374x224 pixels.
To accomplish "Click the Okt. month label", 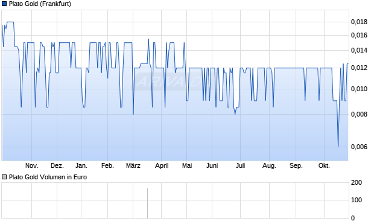I will [324, 165].
